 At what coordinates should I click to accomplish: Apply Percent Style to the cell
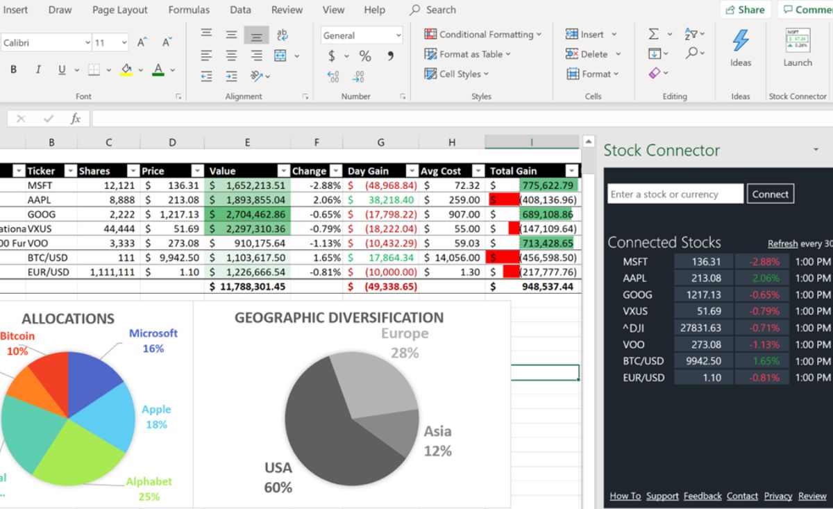pos(365,56)
